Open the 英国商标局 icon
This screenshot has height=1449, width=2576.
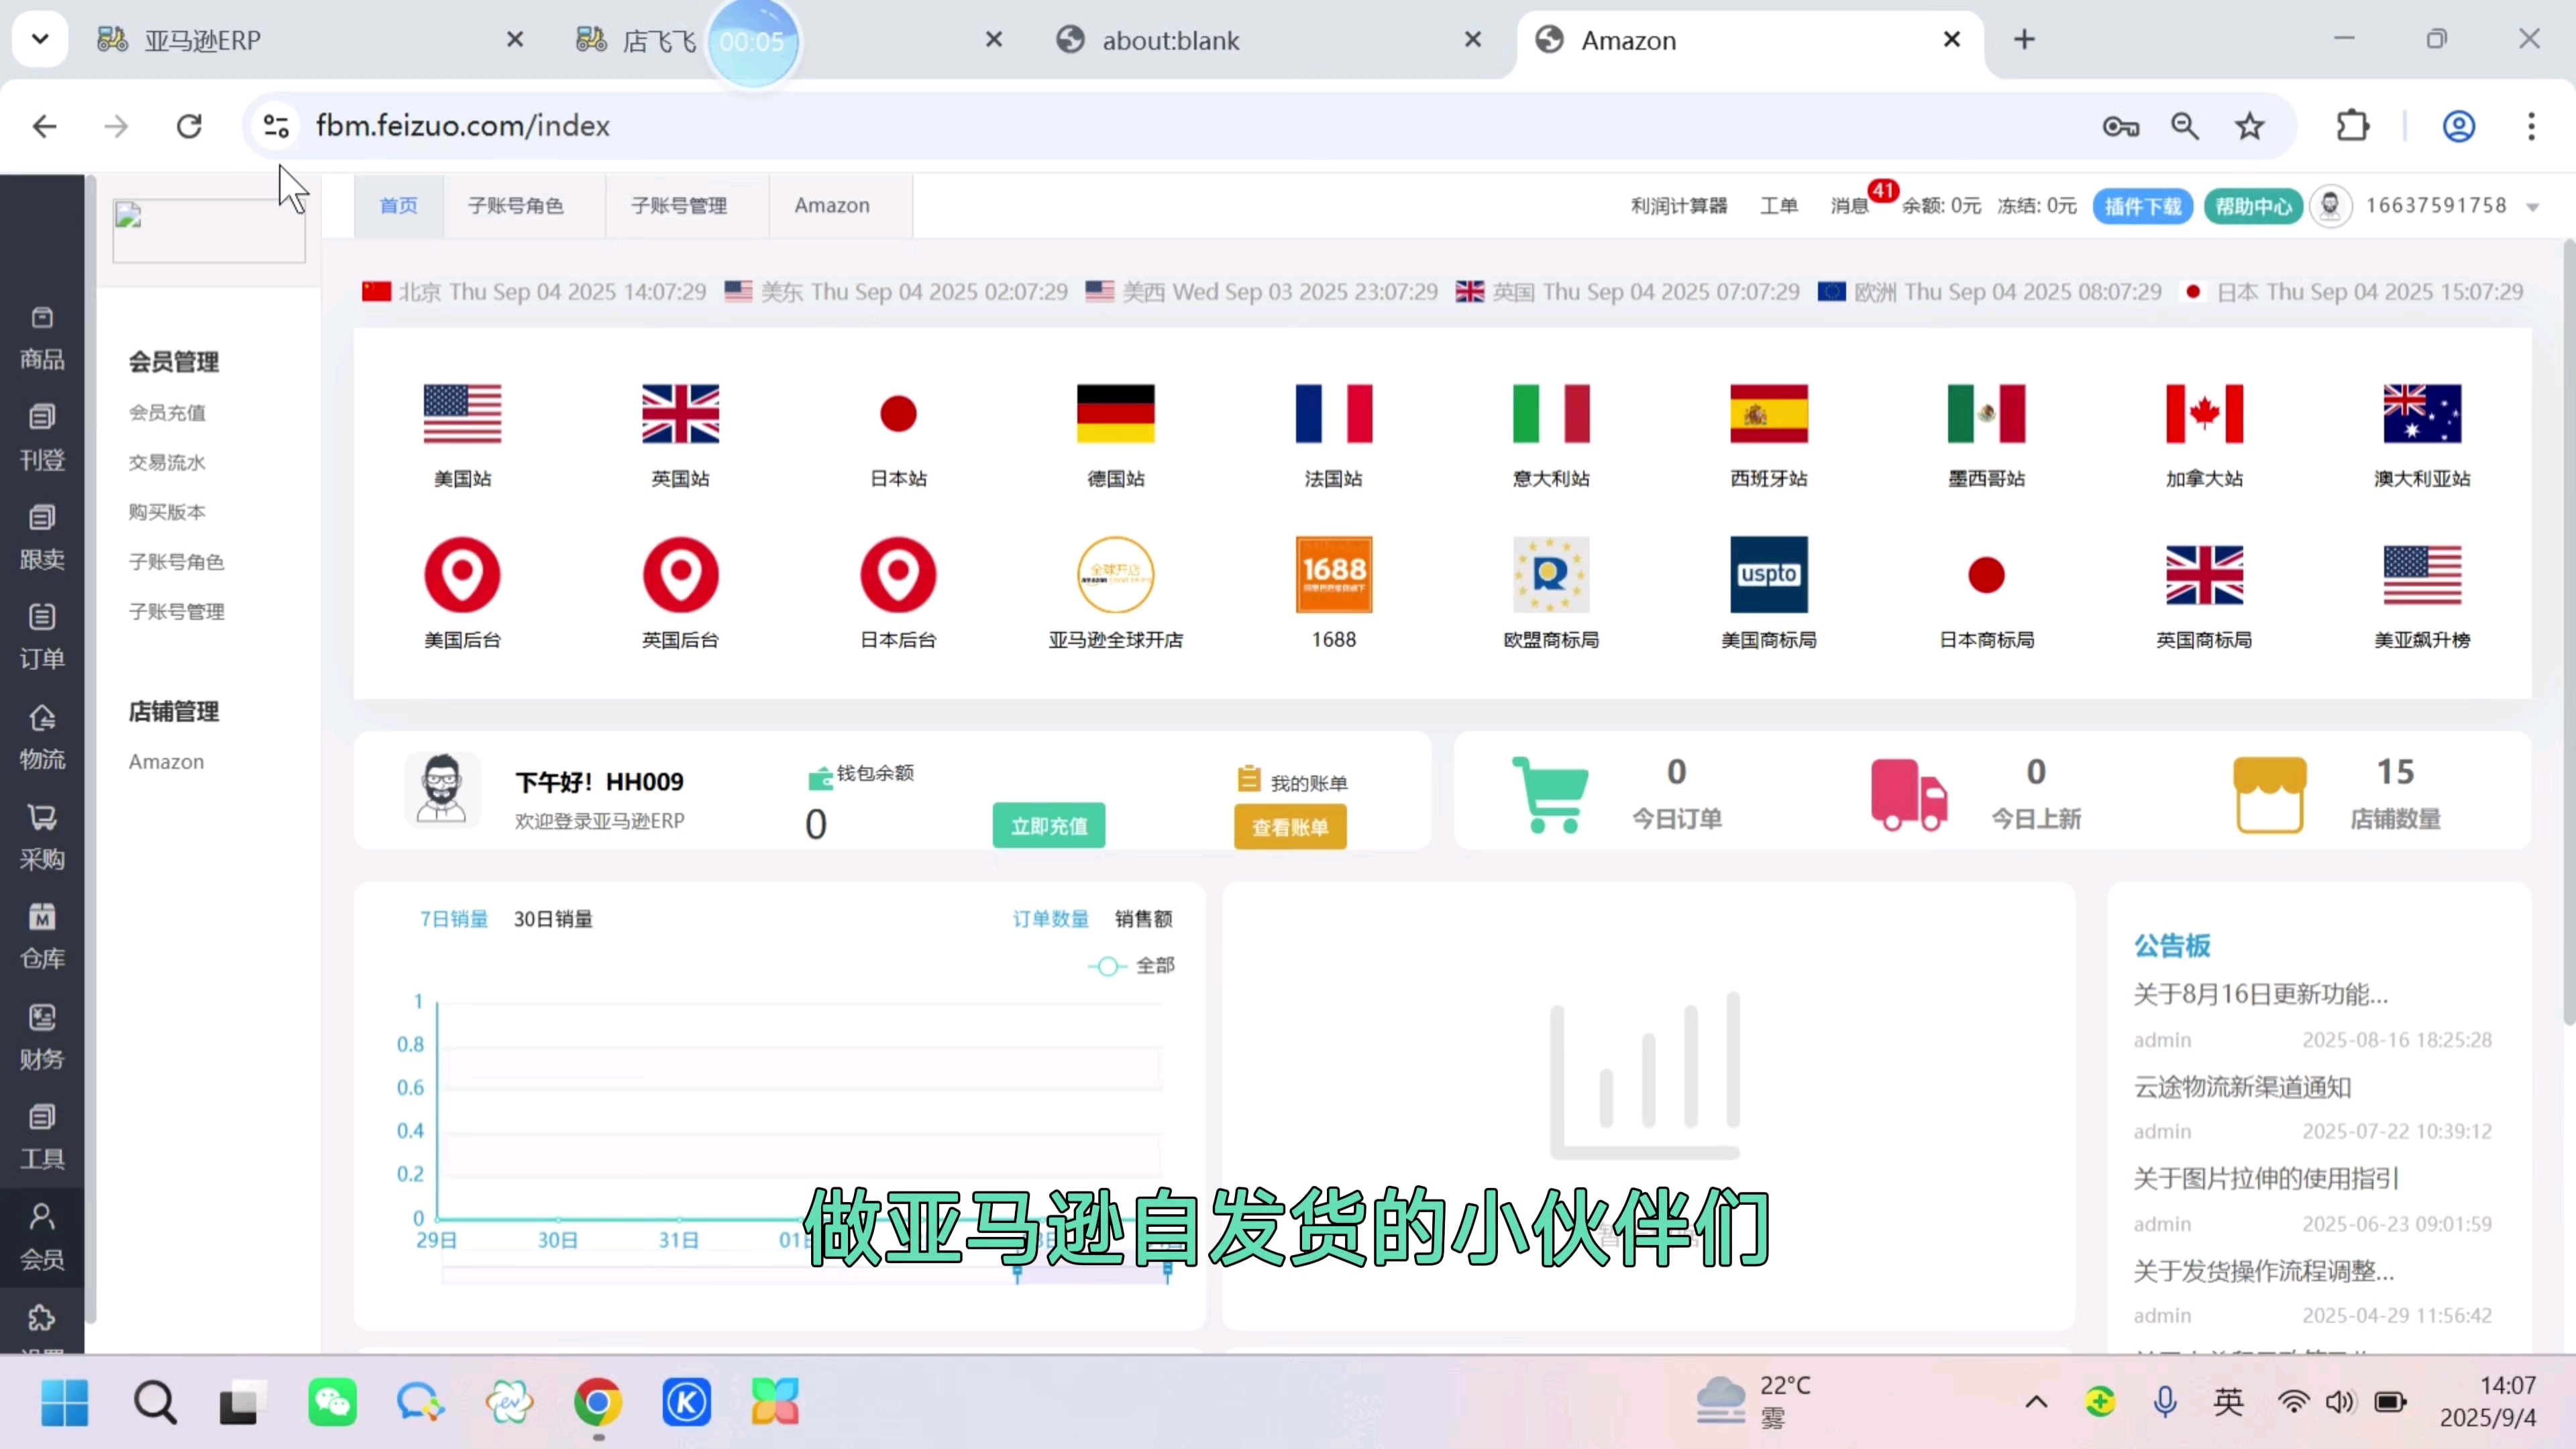pos(2205,575)
